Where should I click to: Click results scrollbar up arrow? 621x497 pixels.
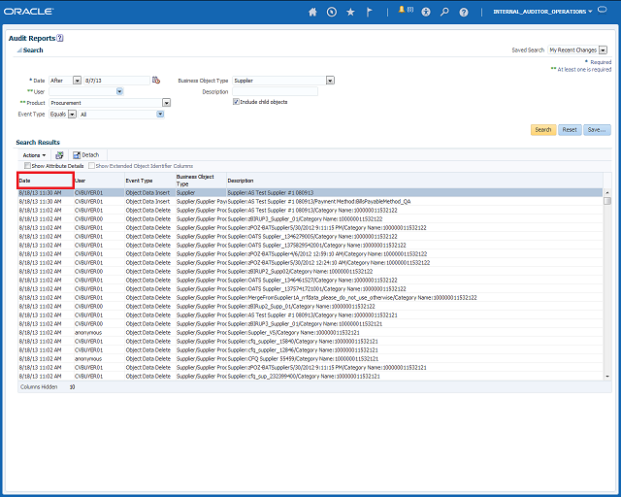coord(607,192)
